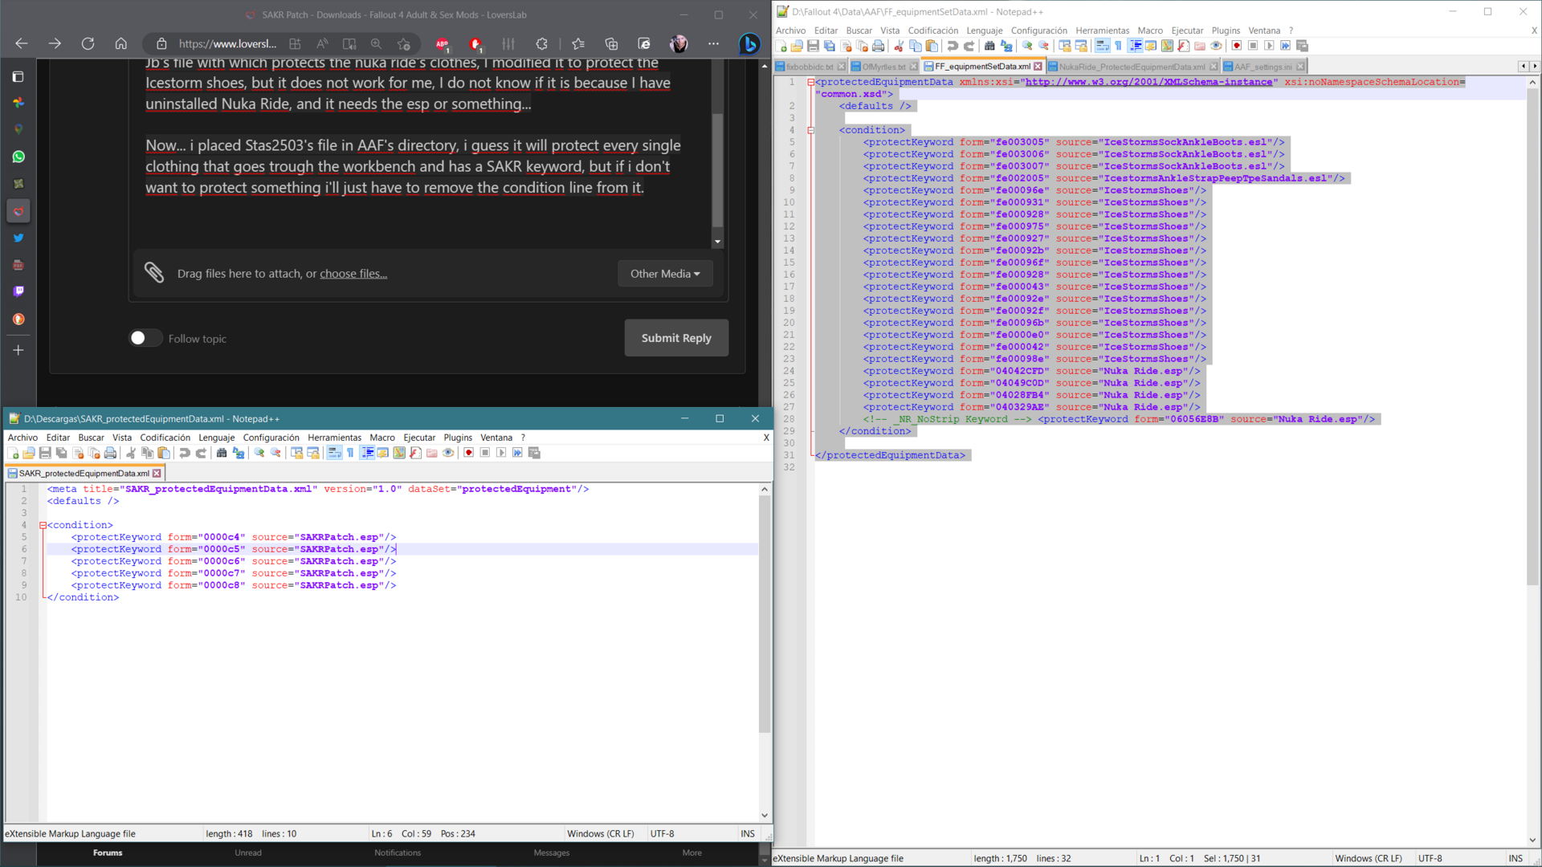The height and width of the screenshot is (867, 1542).
Task: Open Twitter in the browser sidebar
Action: (x=18, y=238)
